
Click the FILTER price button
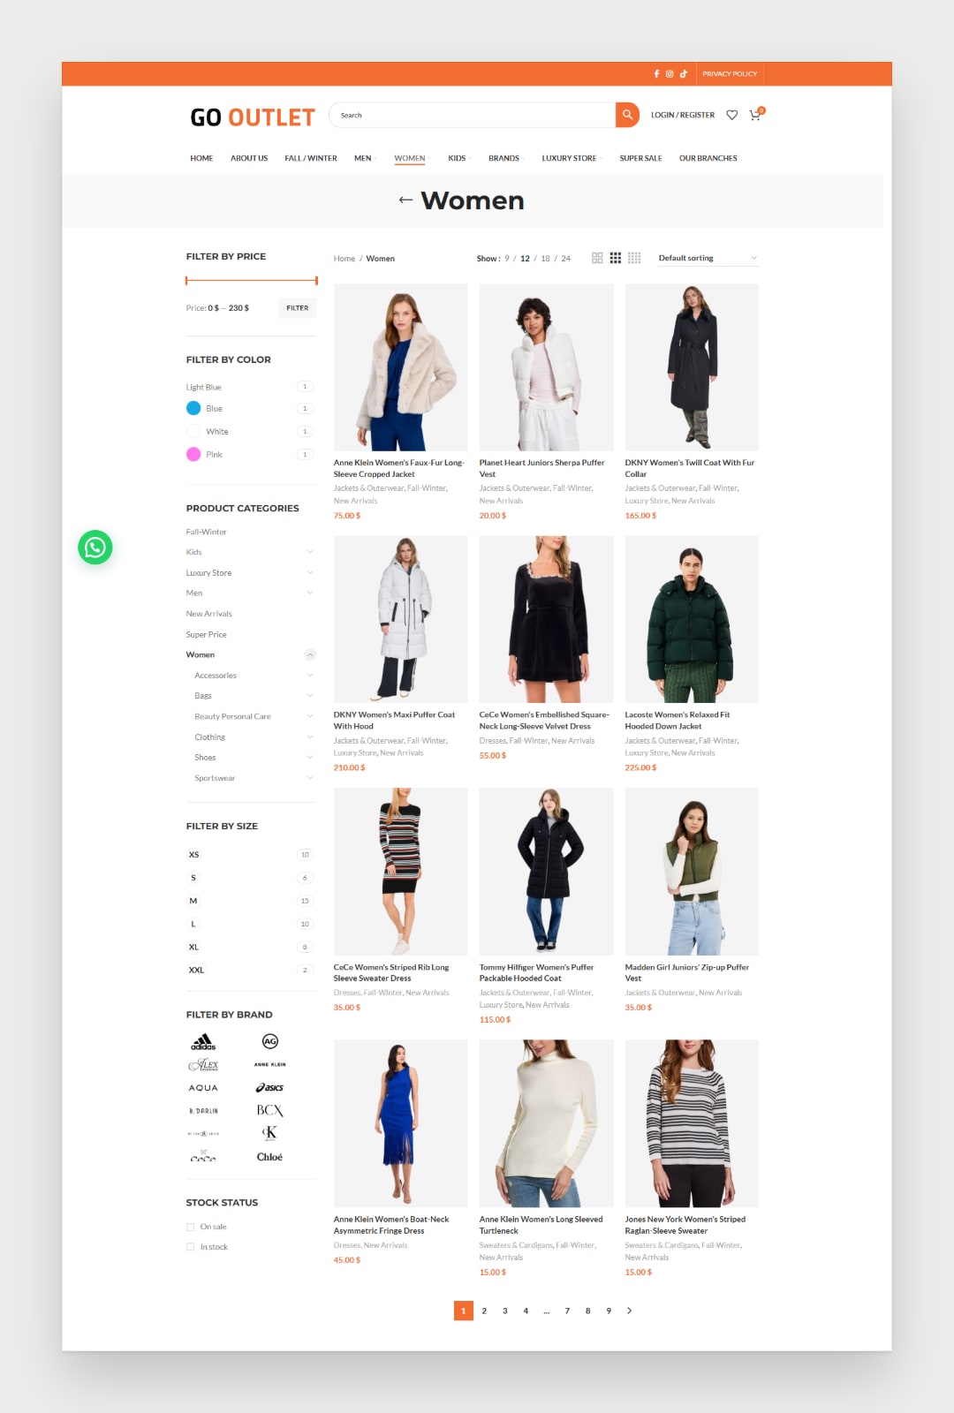(x=298, y=308)
